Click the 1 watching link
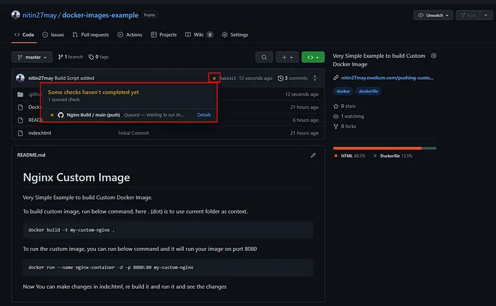This screenshot has height=306, width=496. pyautogui.click(x=349, y=116)
